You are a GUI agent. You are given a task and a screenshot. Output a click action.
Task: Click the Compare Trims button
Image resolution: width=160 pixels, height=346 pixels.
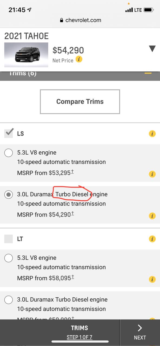80,102
